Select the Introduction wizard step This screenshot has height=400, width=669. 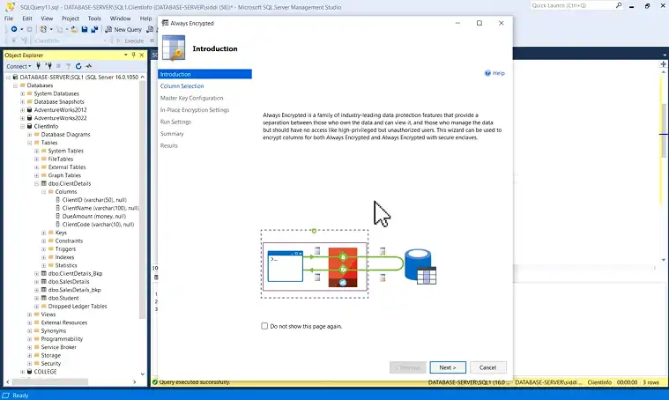(204, 74)
